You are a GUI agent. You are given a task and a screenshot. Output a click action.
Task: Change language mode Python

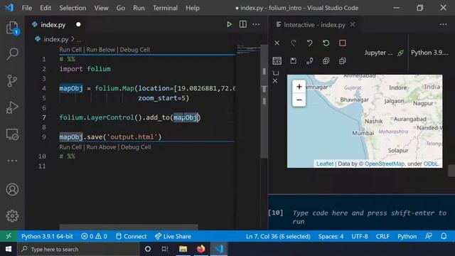pyautogui.click(x=407, y=236)
